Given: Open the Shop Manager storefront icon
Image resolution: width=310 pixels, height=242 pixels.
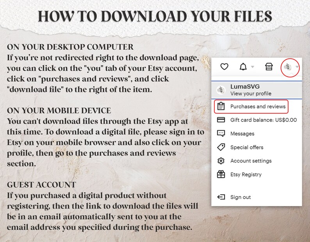Looking at the screenshot, I should pyautogui.click(x=269, y=67).
